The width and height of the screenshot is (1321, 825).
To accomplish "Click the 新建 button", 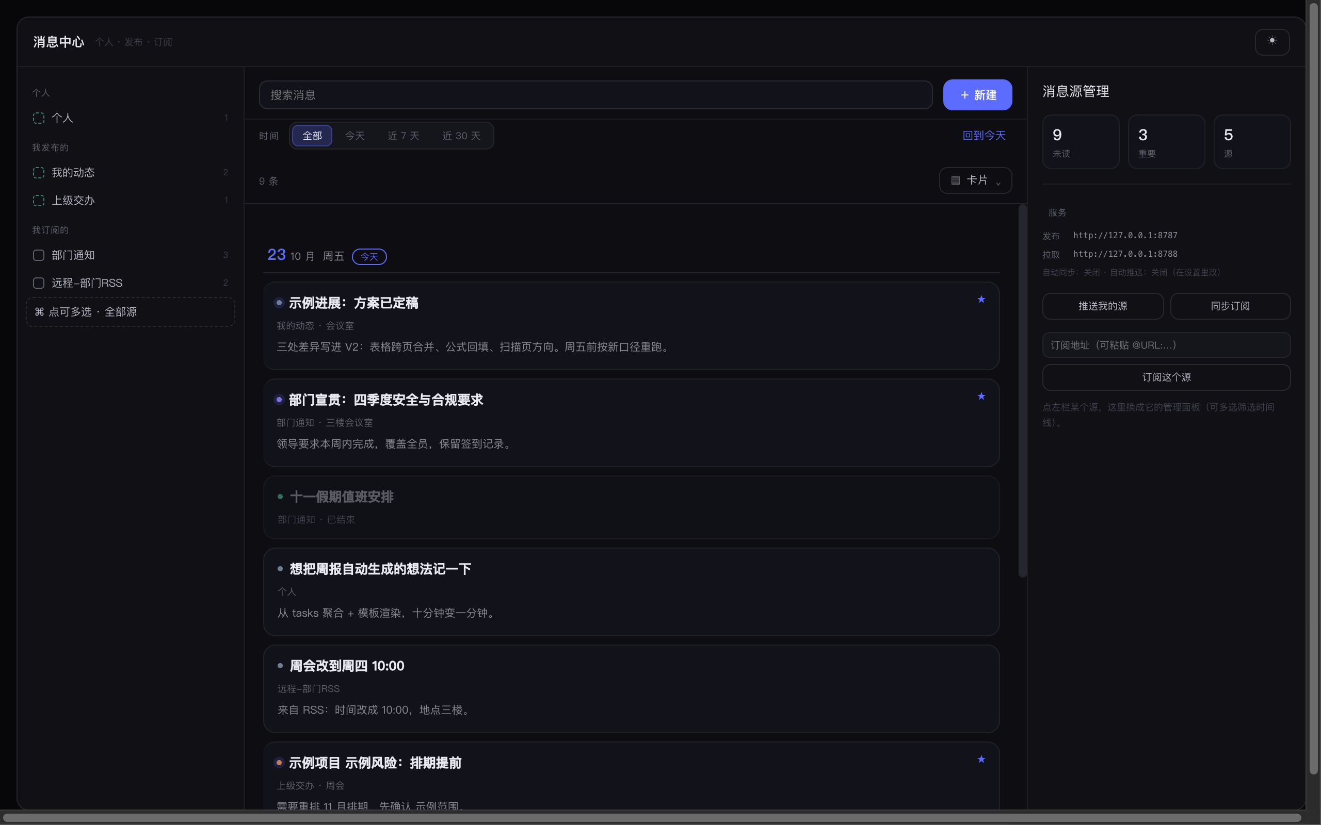I will (977, 95).
